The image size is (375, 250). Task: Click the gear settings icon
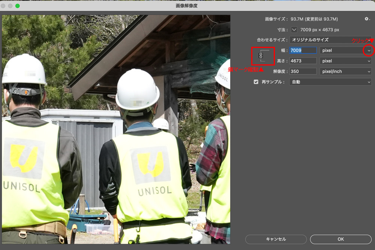coord(367,19)
